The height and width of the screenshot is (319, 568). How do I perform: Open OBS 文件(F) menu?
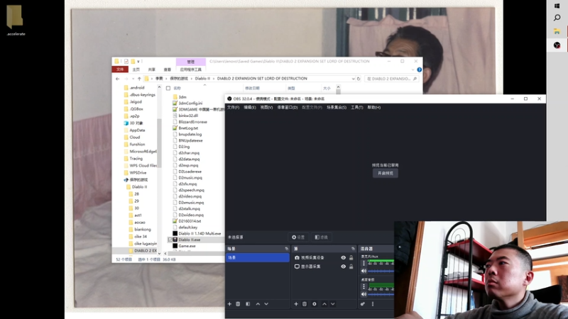[x=233, y=108]
